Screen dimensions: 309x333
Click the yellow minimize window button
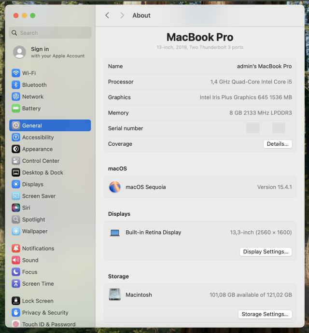tap(24, 15)
